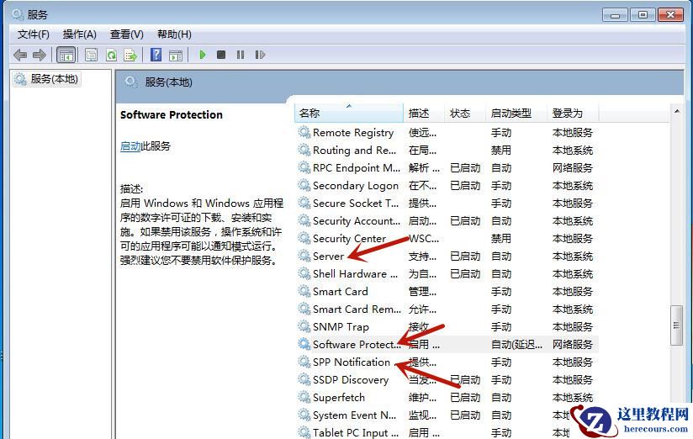Screen dimensions: 693x439
Task: Click the 服务 icon in title bar
Action: (x=18, y=14)
